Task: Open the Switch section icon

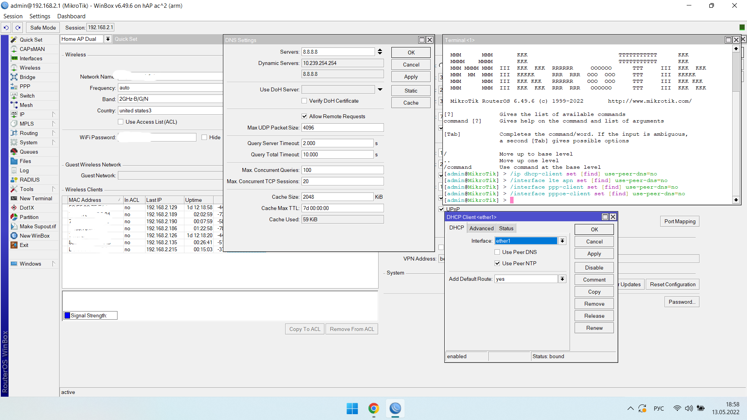Action: pyautogui.click(x=14, y=96)
